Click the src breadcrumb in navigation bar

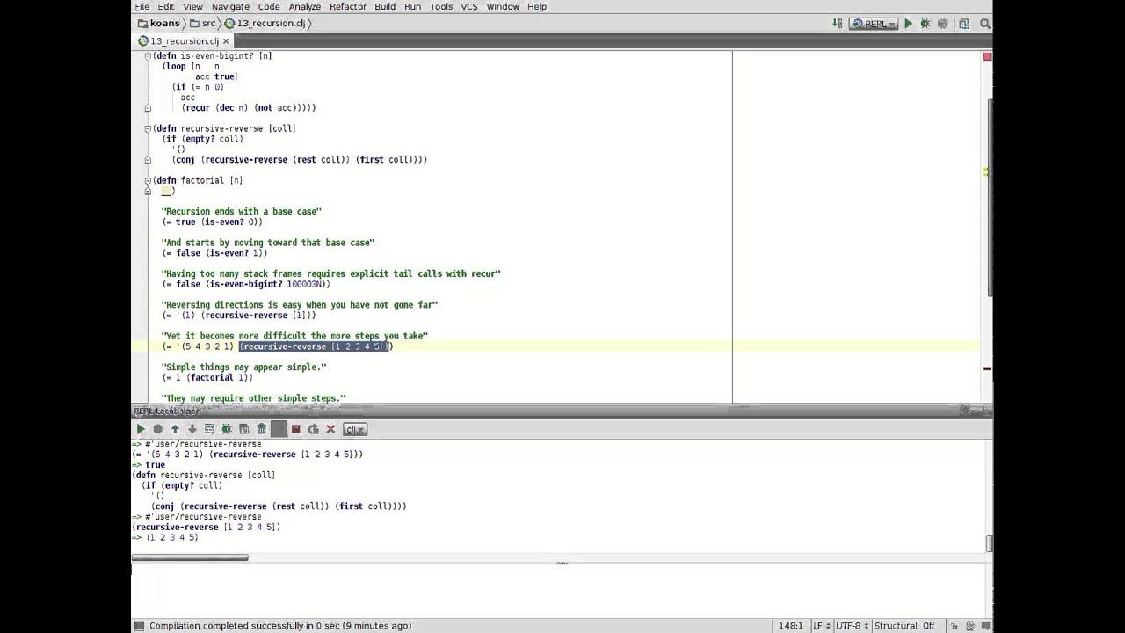(x=202, y=24)
